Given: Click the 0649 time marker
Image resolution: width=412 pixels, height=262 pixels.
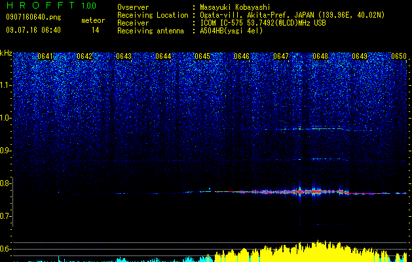Looking at the screenshot, I should tap(360, 56).
